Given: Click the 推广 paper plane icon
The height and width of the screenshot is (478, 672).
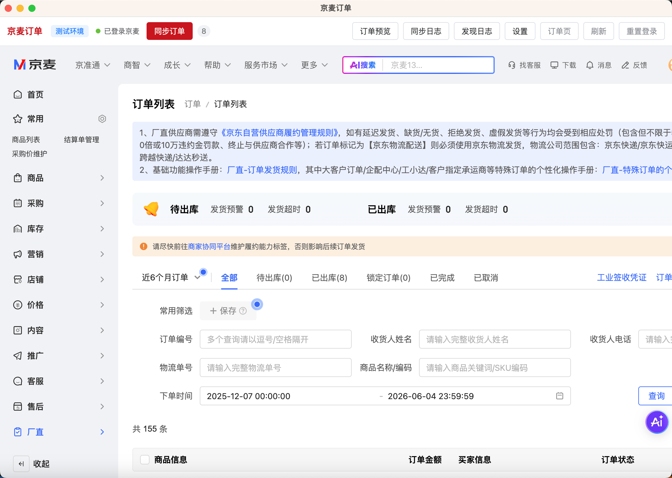Looking at the screenshot, I should pos(18,356).
